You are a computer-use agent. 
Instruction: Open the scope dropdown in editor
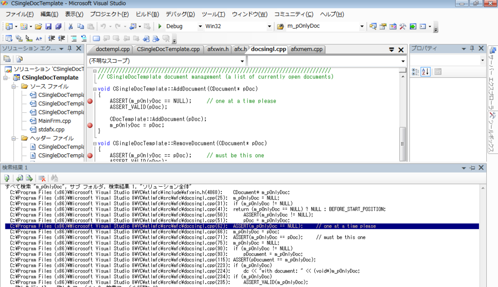pyautogui.click(x=242, y=61)
